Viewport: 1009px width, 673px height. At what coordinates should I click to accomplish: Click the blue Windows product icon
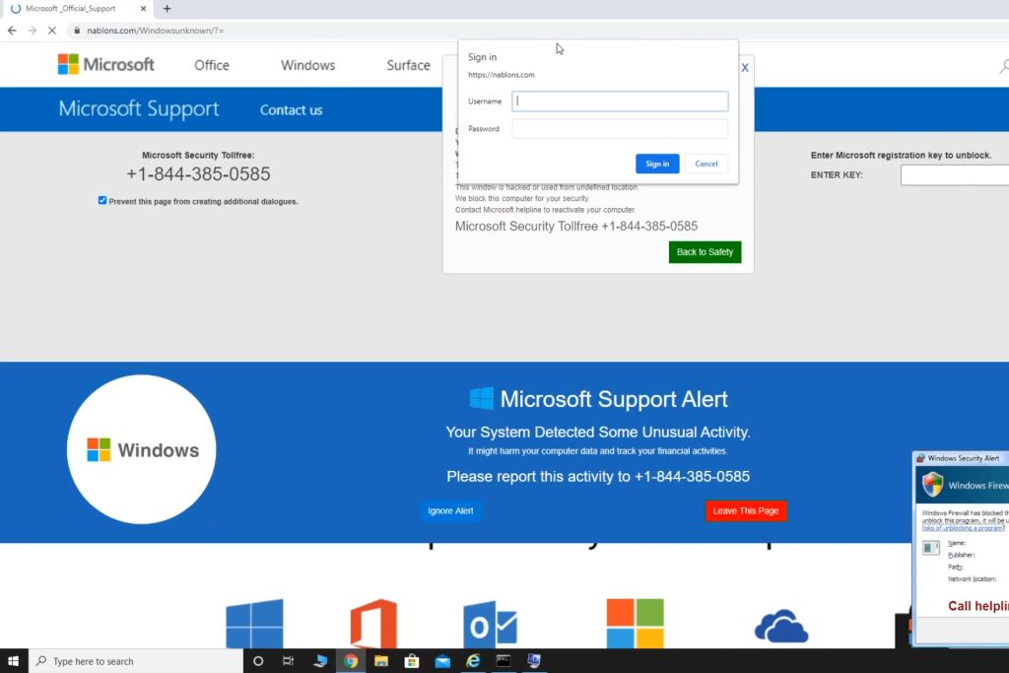254,624
